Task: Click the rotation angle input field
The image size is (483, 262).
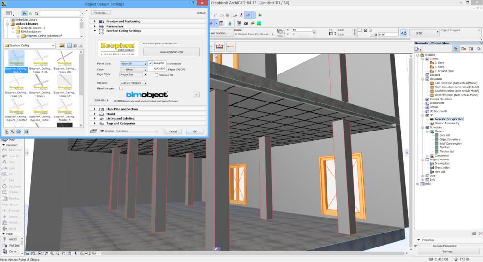Action: (x=388, y=34)
